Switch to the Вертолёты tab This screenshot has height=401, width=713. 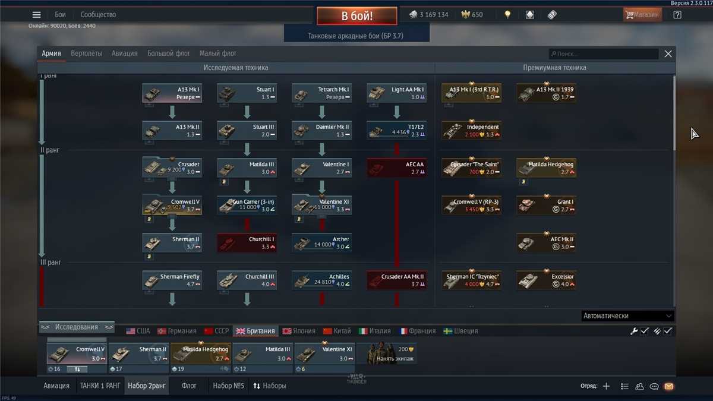click(x=86, y=53)
